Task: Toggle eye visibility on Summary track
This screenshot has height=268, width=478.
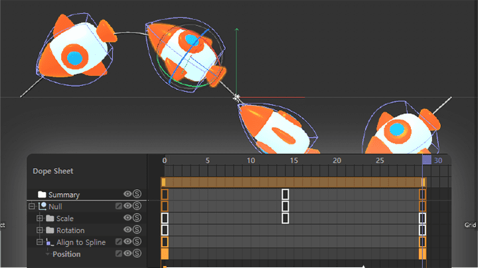Action: pyautogui.click(x=127, y=194)
